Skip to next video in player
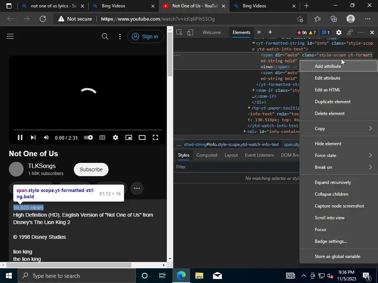378x283 pixels. click(33, 137)
